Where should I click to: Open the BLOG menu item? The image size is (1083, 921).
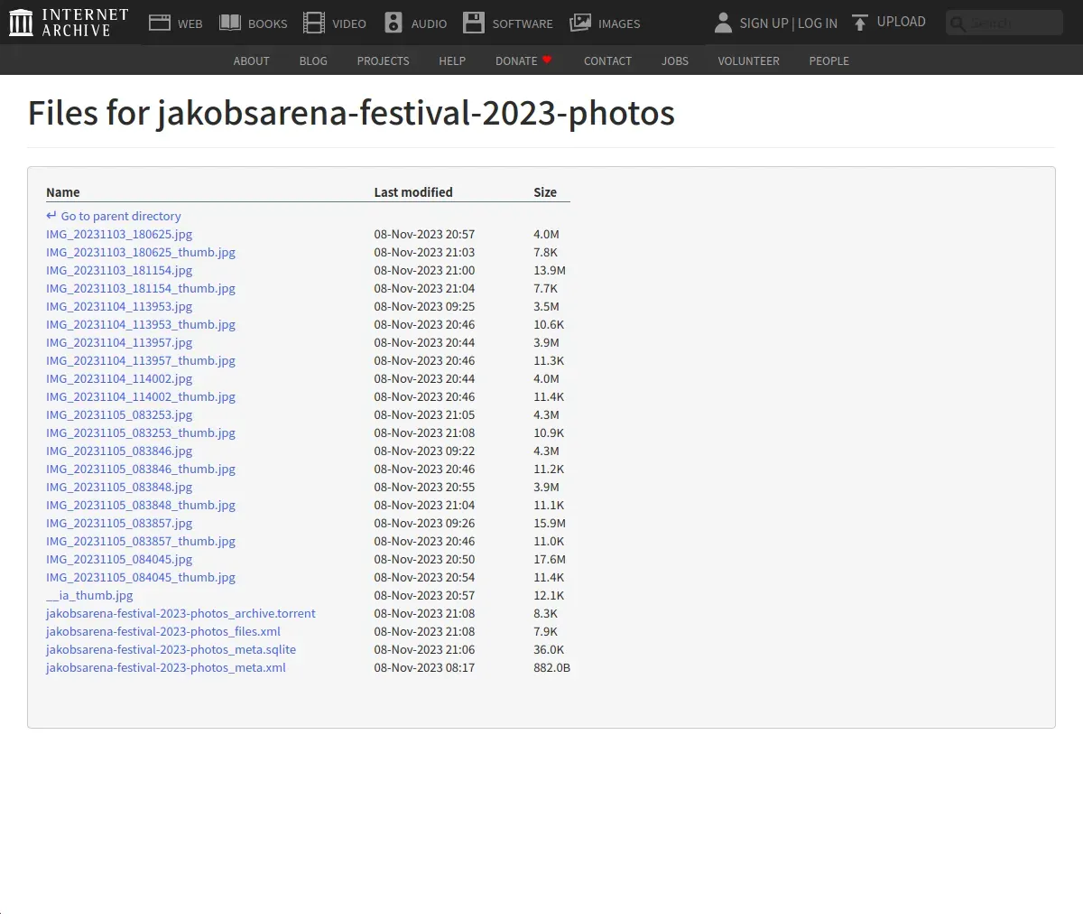coord(313,60)
